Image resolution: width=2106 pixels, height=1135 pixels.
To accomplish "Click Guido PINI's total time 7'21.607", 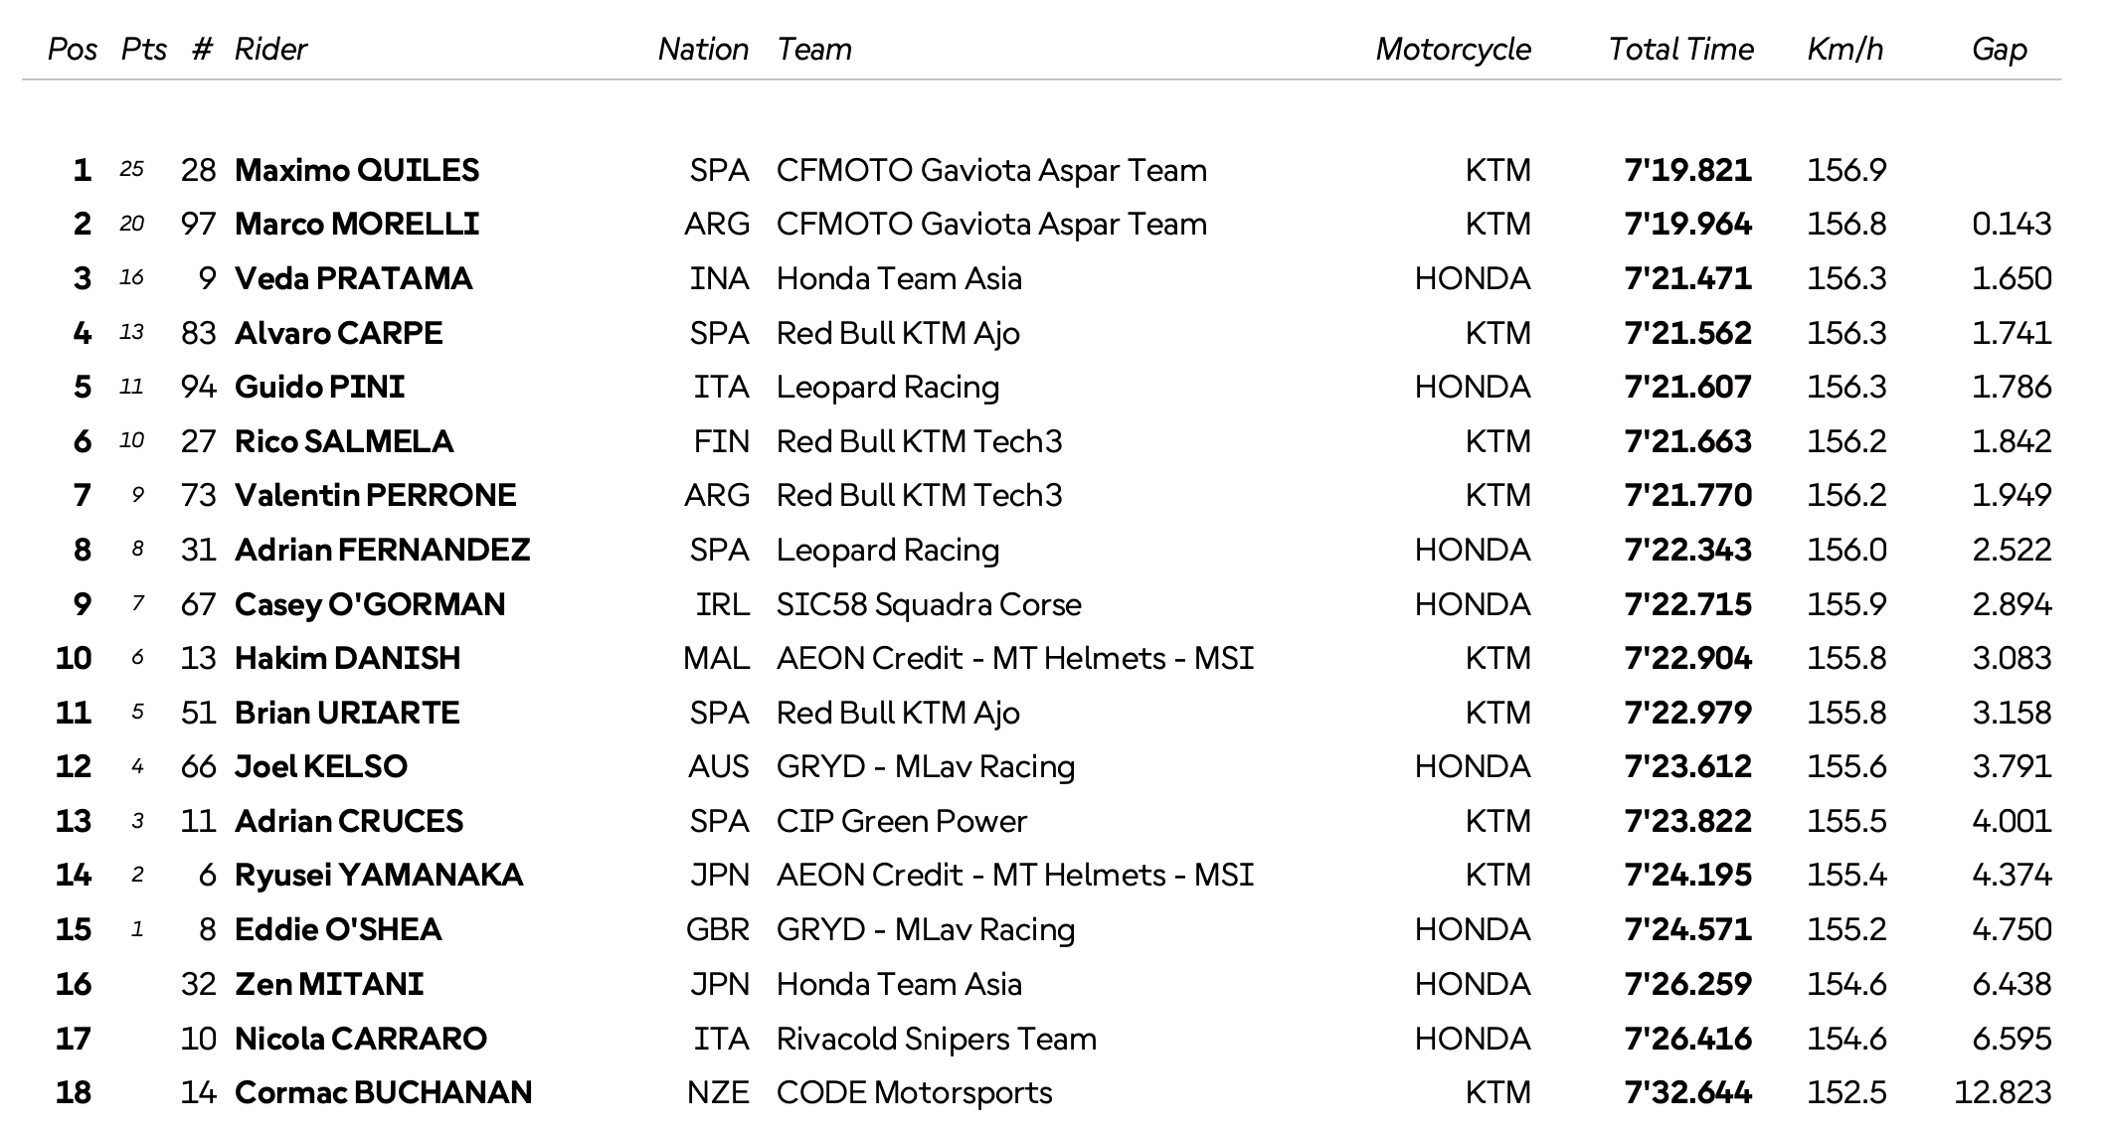I will point(1687,387).
